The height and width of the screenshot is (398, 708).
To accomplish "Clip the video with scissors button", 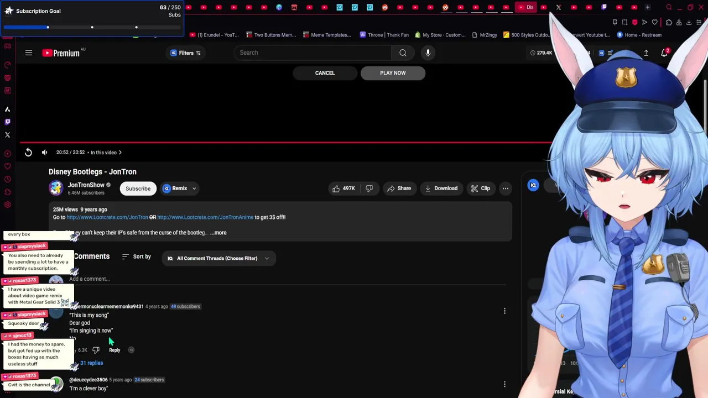I will [480, 188].
